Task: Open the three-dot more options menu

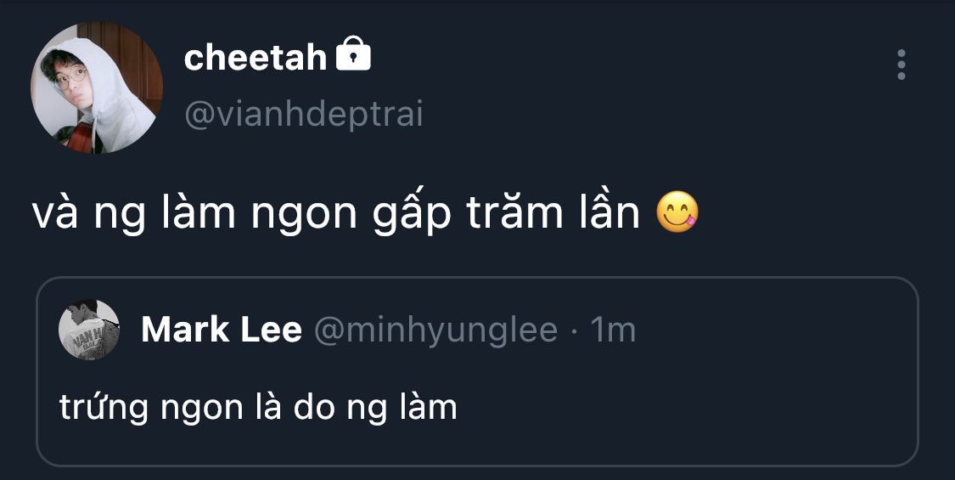Action: [x=901, y=65]
